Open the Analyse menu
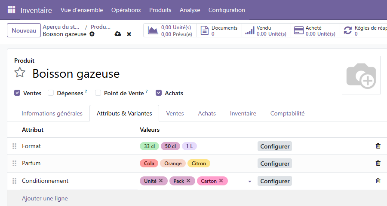This screenshot has height=206, width=387. [190, 10]
